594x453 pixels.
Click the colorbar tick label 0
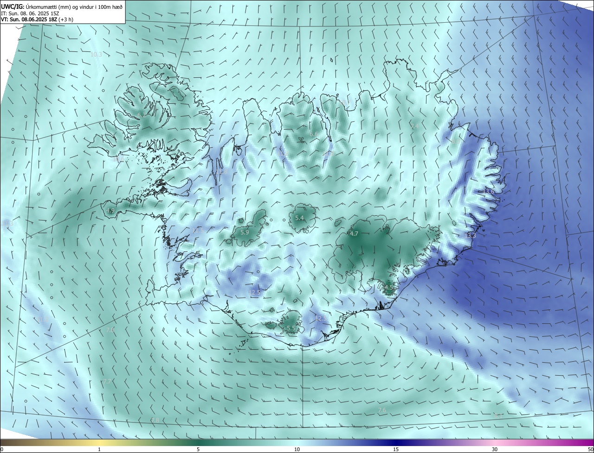coord(2,449)
